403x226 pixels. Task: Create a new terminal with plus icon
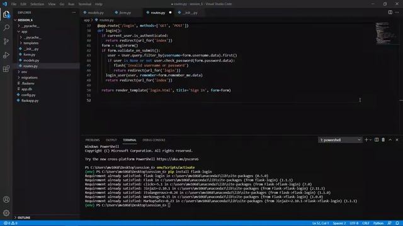pos(366,139)
